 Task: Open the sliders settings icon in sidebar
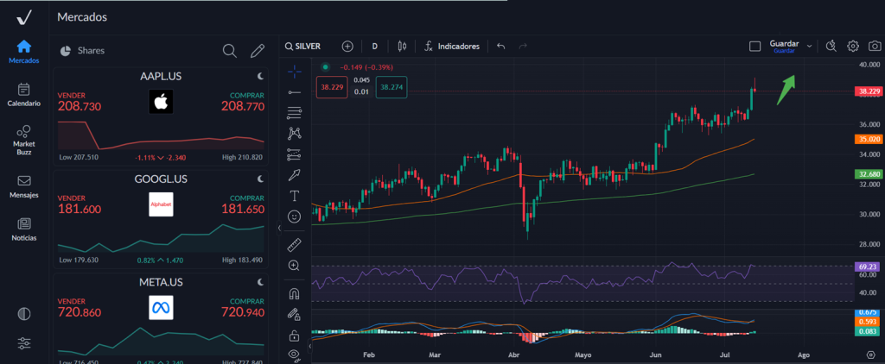click(23, 343)
